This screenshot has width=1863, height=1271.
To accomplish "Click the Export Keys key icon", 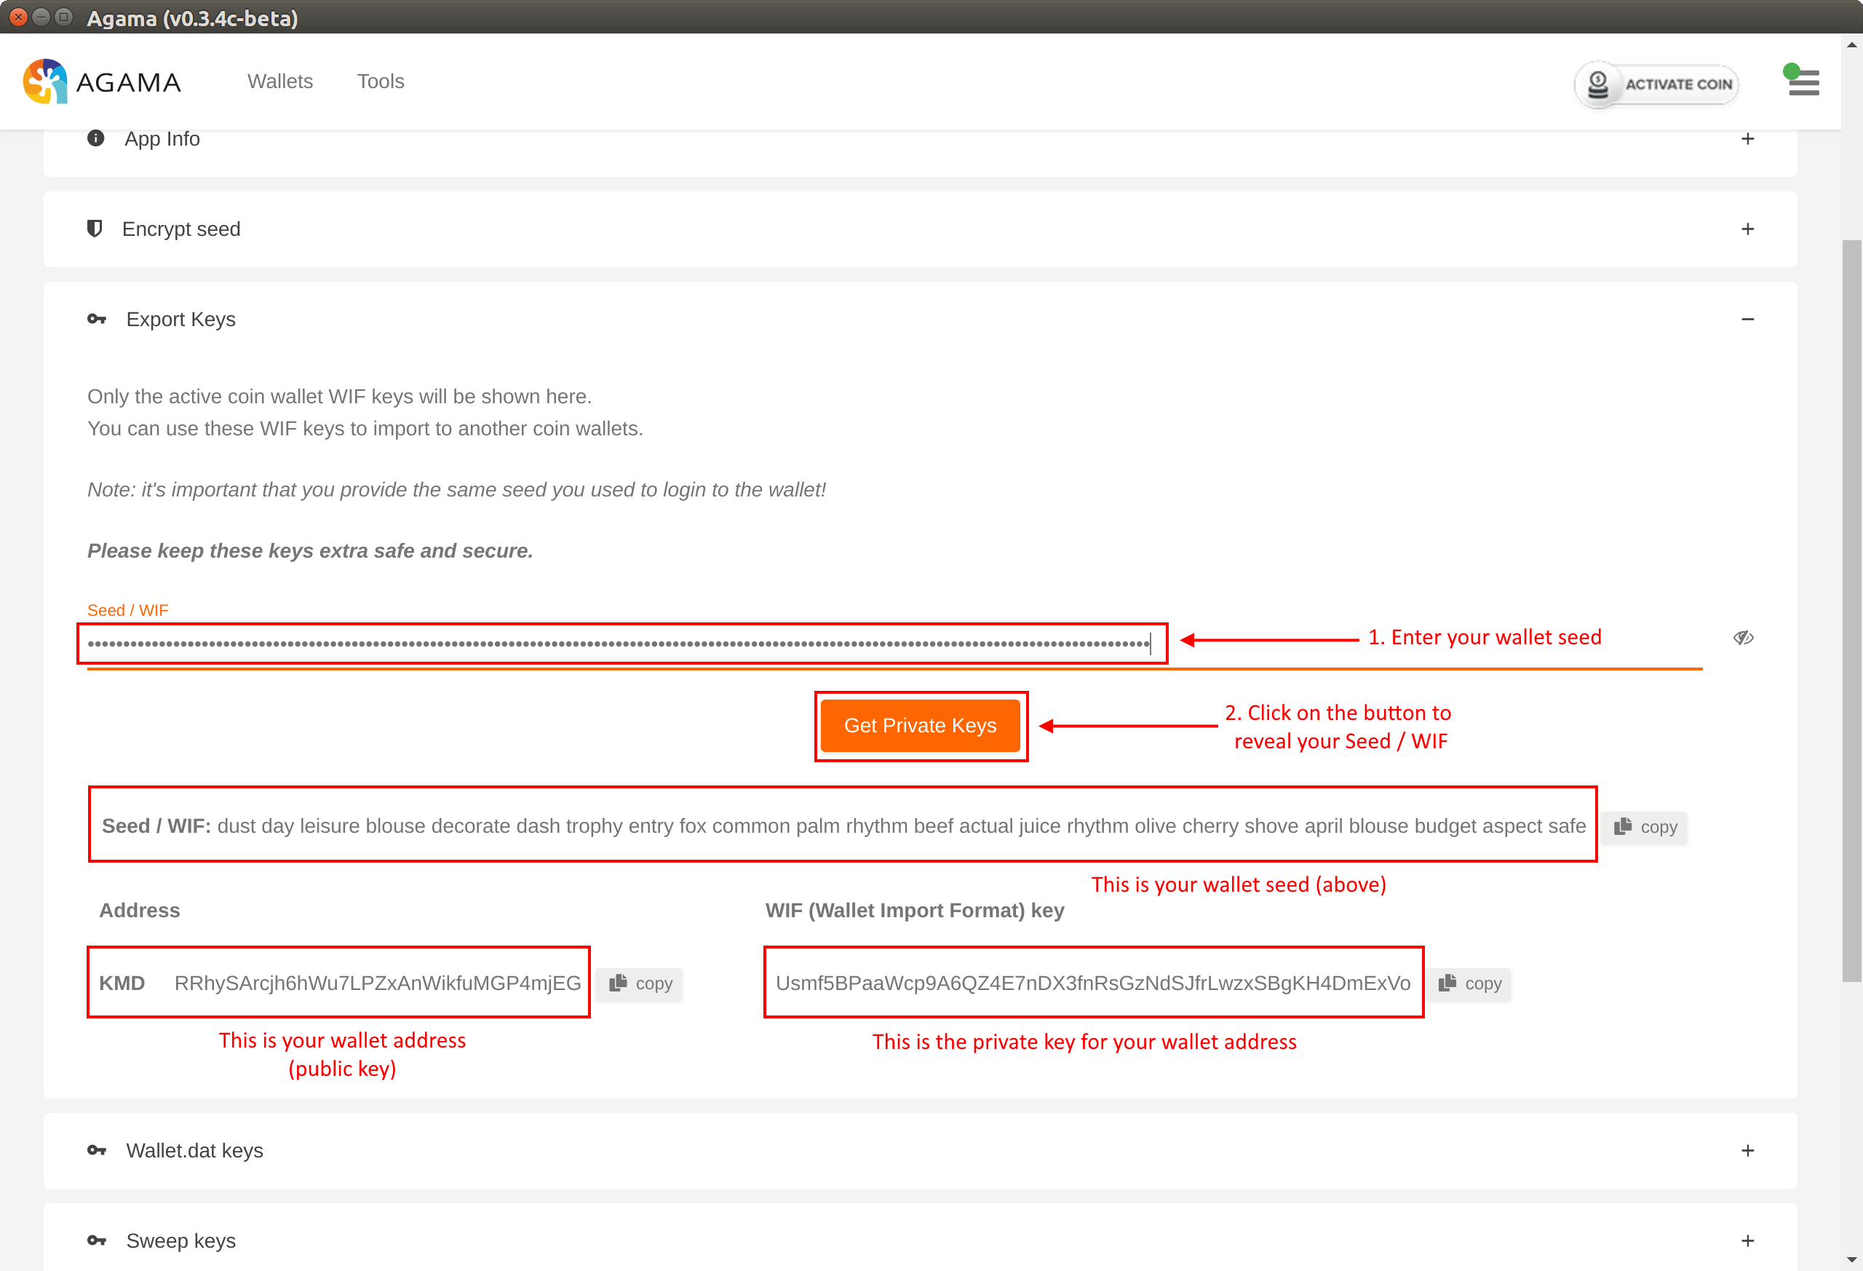I will coord(96,319).
